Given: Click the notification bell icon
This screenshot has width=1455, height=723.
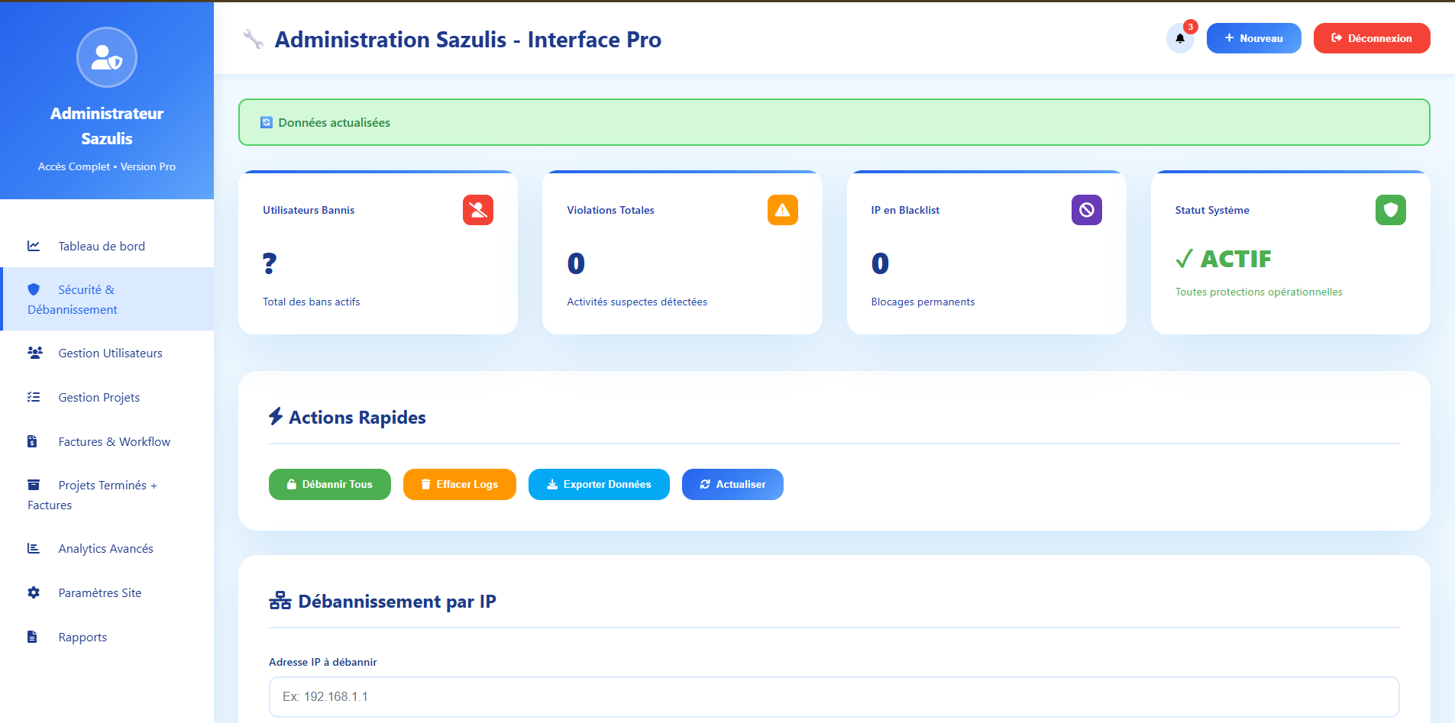Looking at the screenshot, I should 1179,38.
